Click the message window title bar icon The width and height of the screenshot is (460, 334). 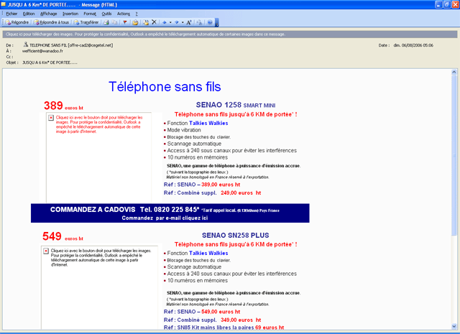click(x=4, y=4)
